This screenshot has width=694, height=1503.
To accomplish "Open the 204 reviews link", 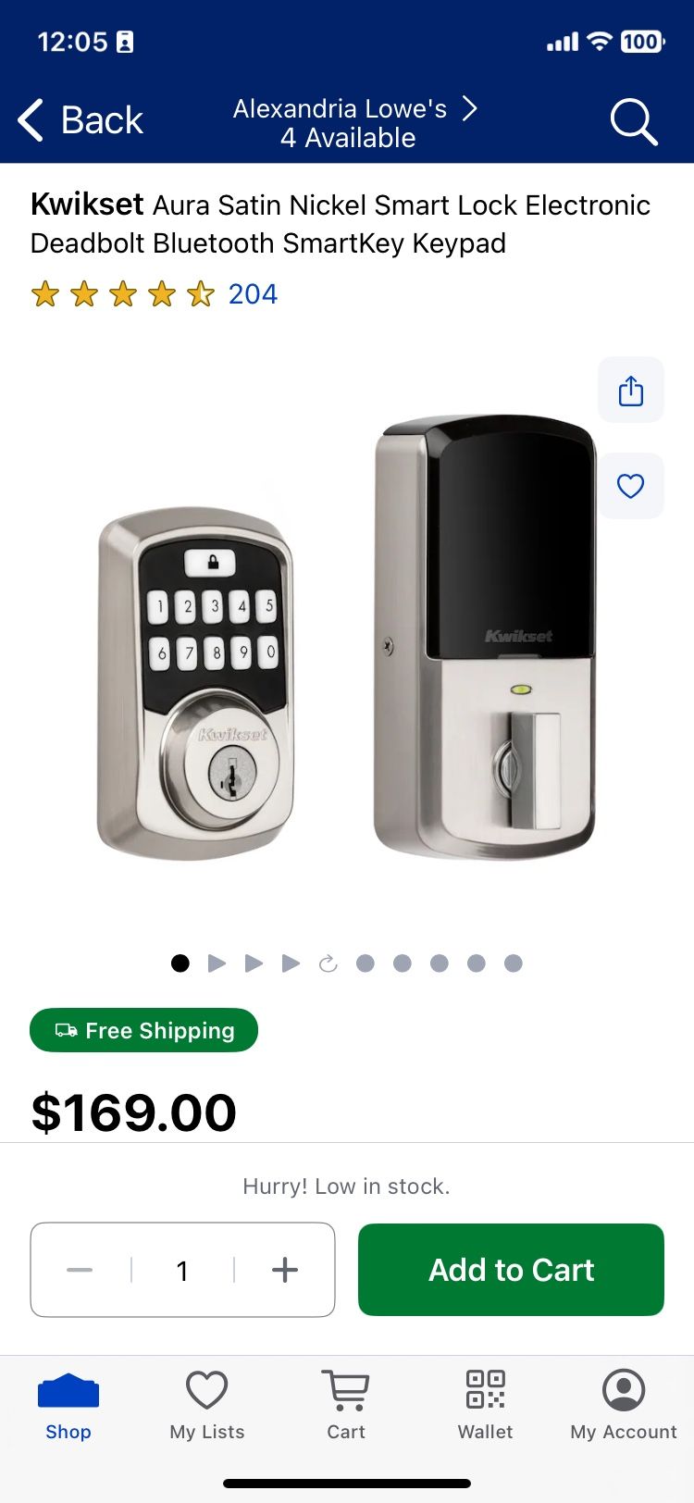I will 253,294.
